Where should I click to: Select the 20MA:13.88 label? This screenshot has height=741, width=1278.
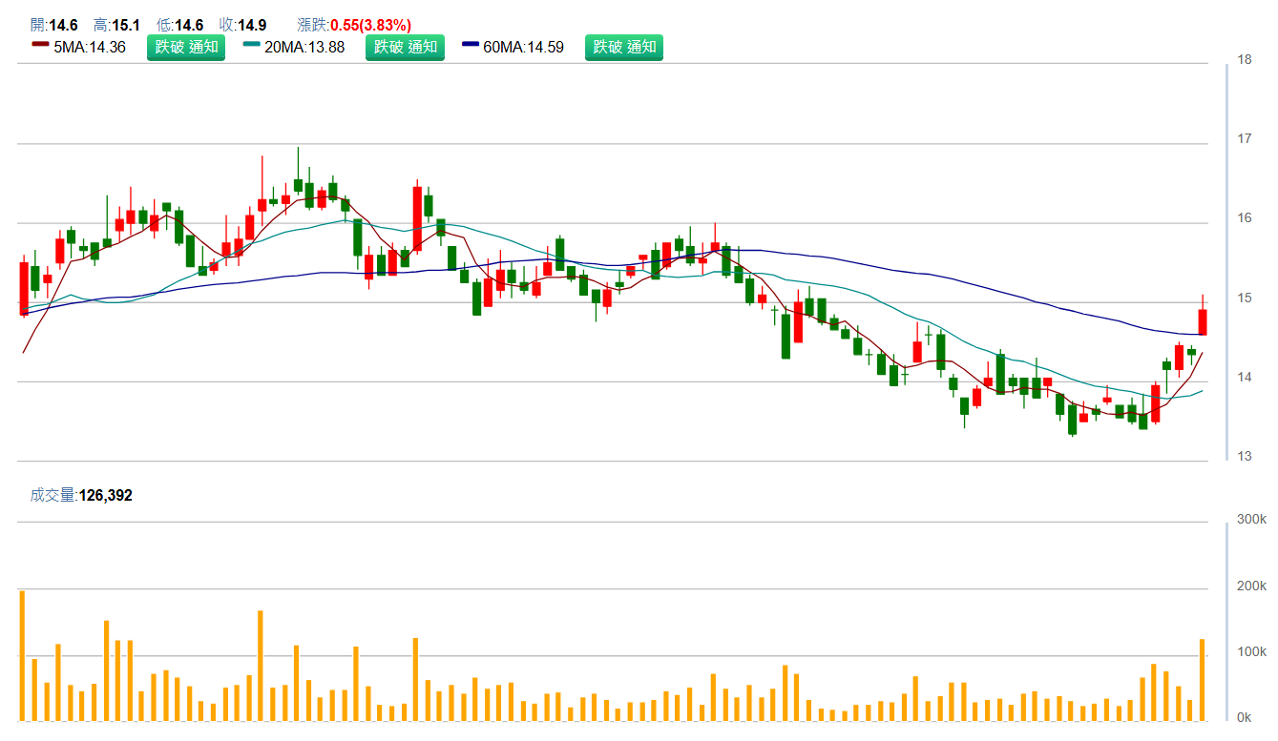pos(304,47)
